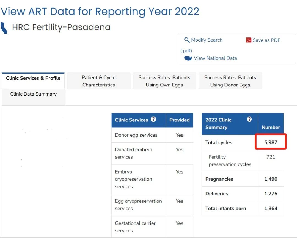Viewport: 297px width, 238px height.
Task: Click the Number column header
Action: pos(271,127)
